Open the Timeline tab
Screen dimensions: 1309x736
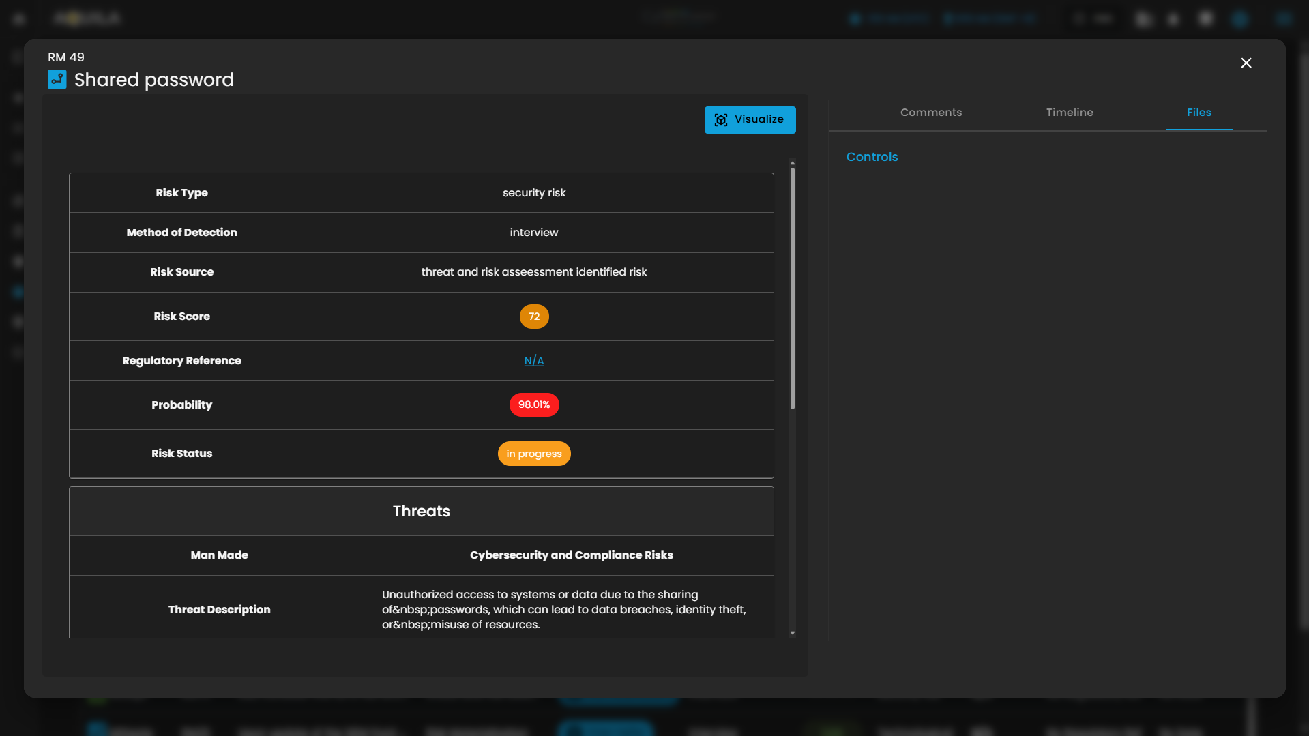pyautogui.click(x=1069, y=113)
